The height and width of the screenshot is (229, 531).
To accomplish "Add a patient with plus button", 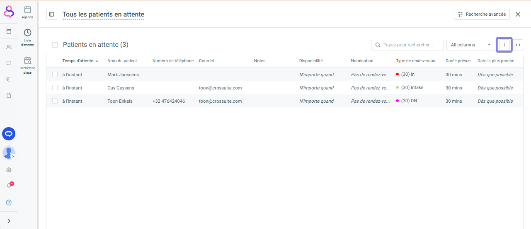I will 504,45.
